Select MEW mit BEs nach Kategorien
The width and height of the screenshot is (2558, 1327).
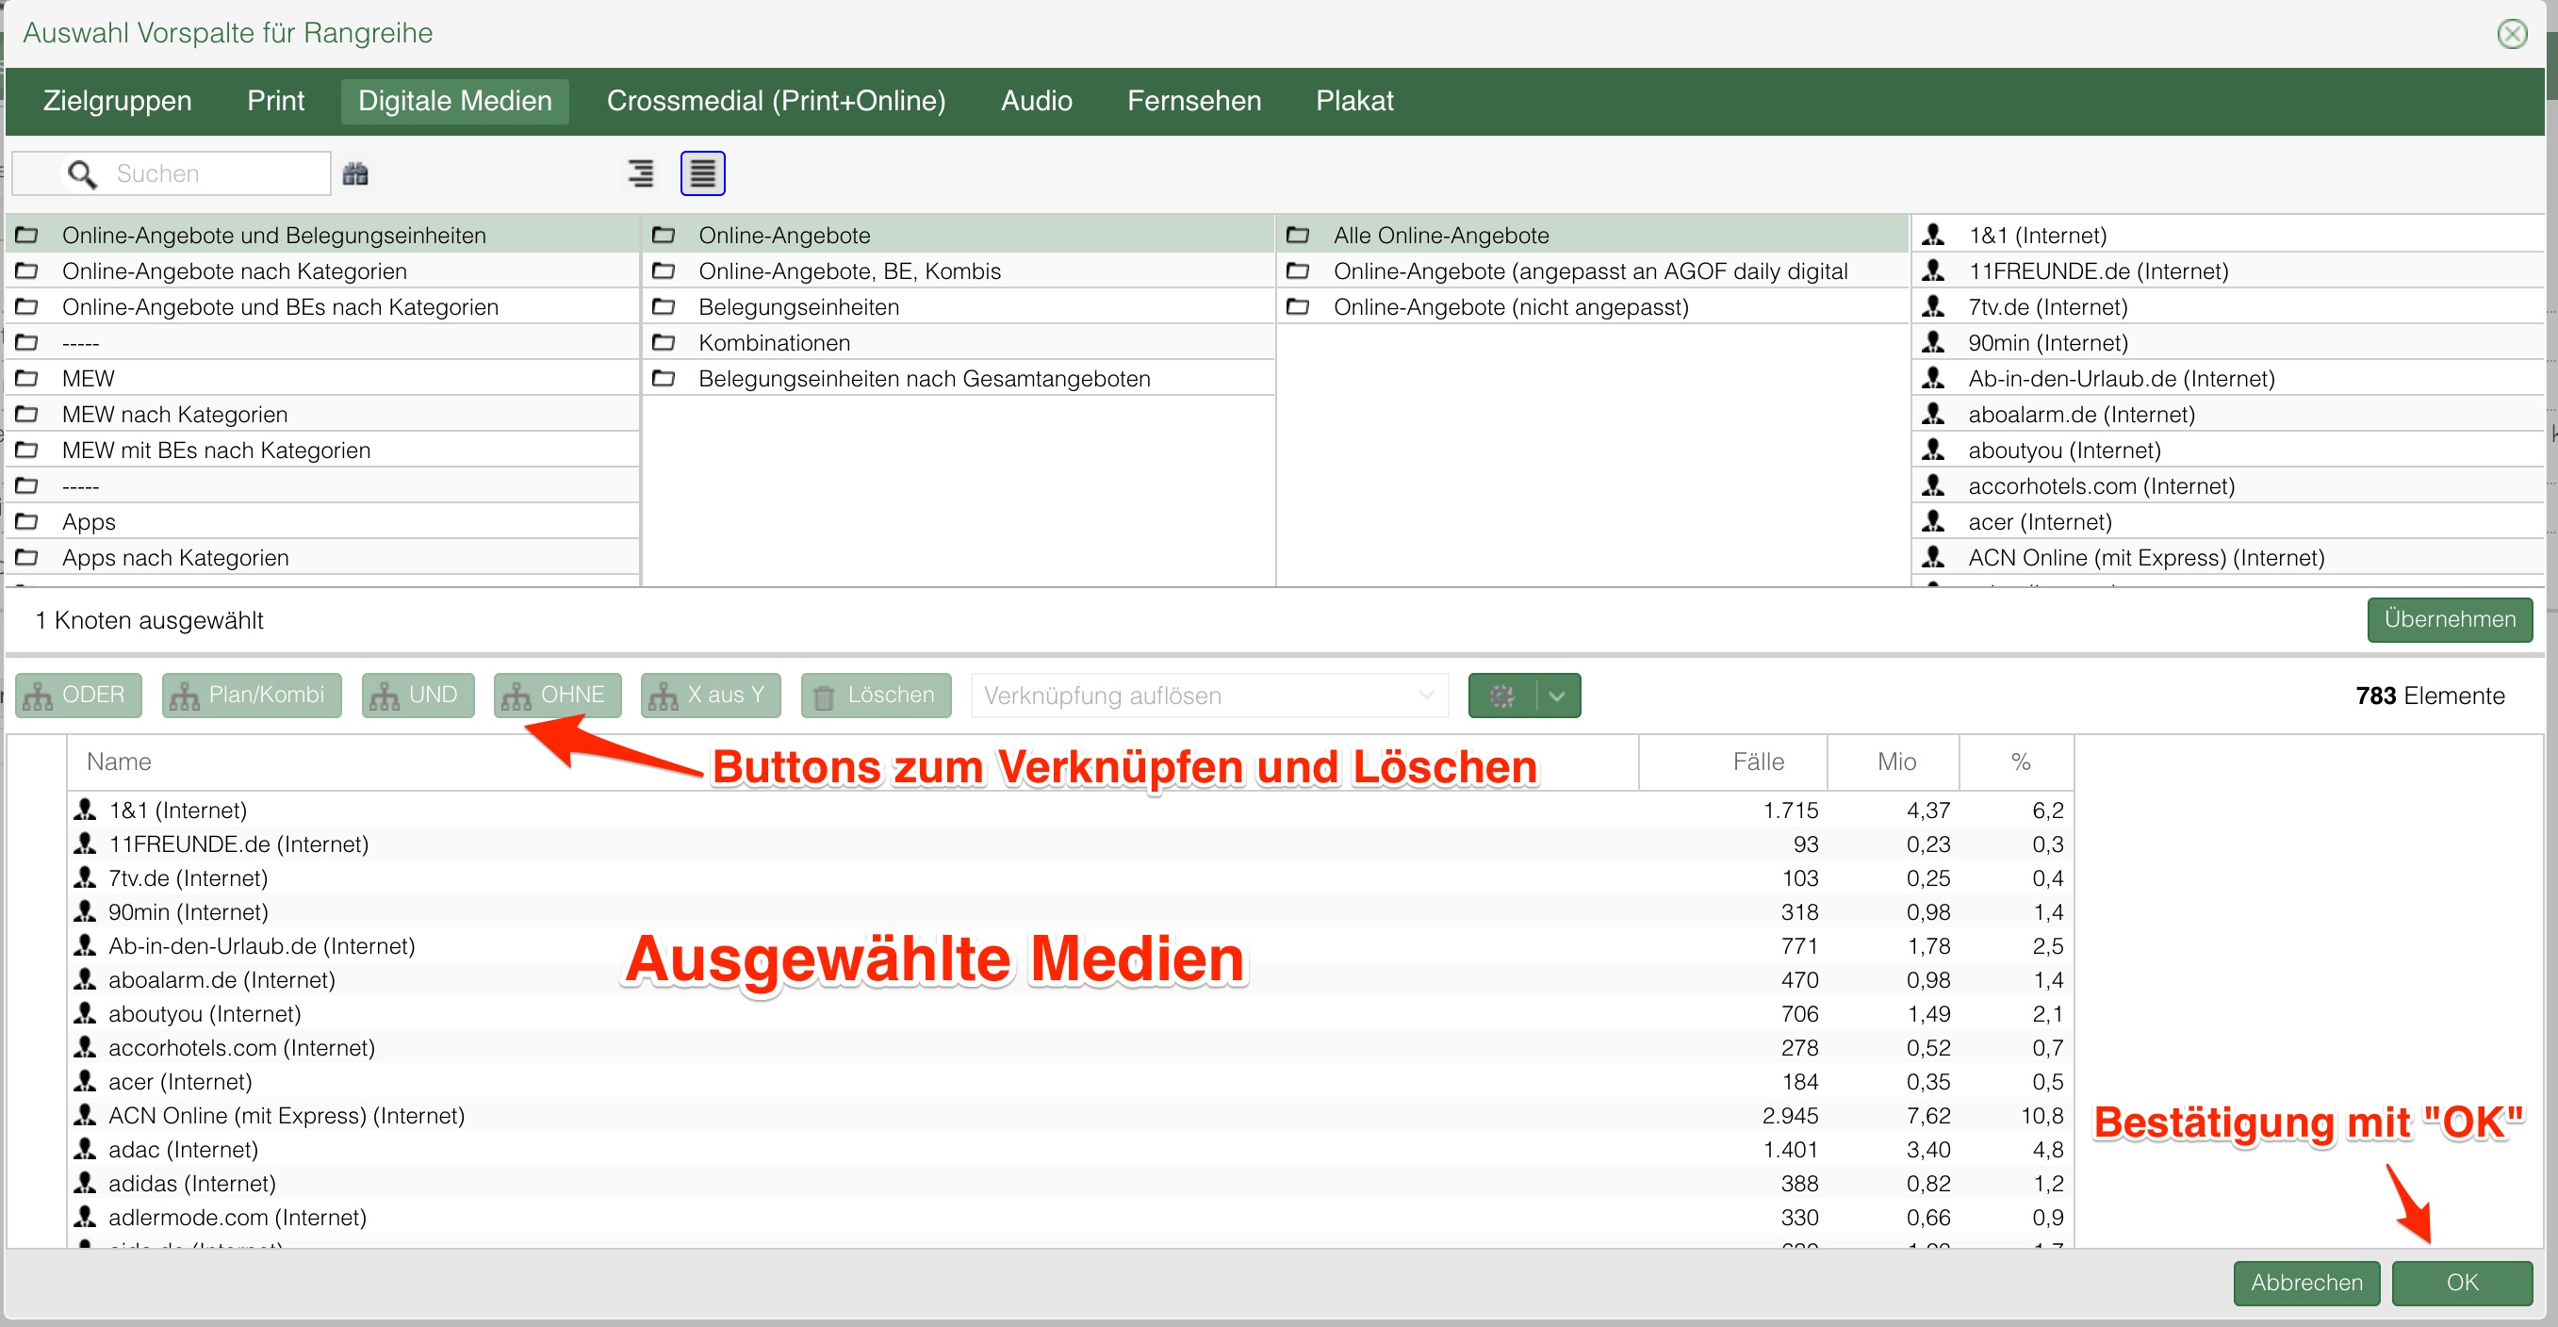[x=322, y=450]
